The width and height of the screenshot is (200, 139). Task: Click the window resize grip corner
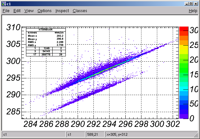[196, 135]
